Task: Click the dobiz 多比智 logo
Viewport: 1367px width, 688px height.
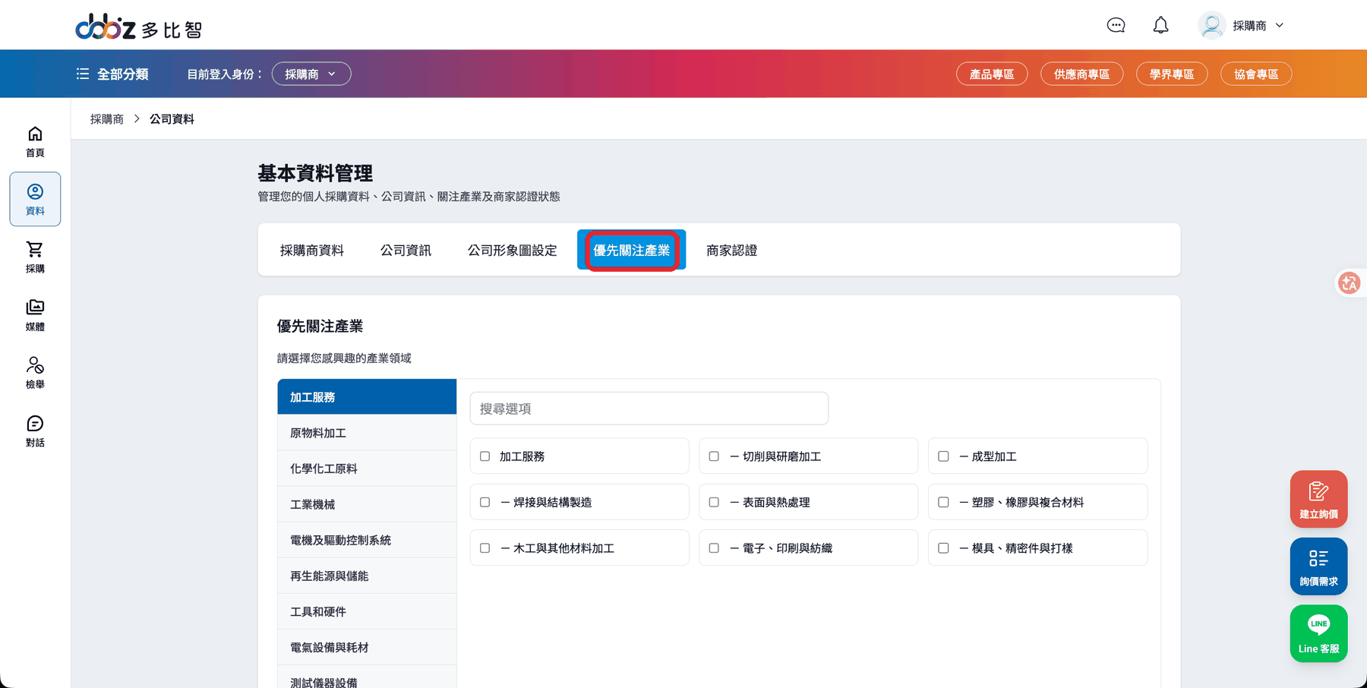Action: pyautogui.click(x=139, y=28)
